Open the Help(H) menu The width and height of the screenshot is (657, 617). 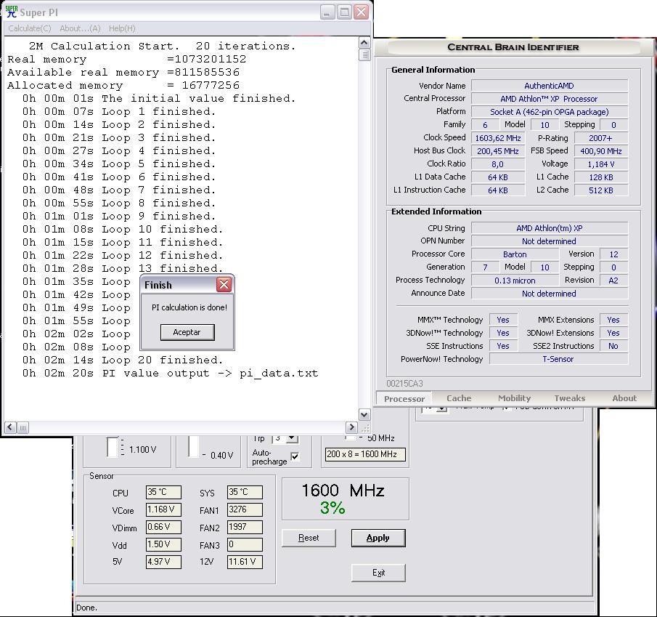[x=122, y=28]
